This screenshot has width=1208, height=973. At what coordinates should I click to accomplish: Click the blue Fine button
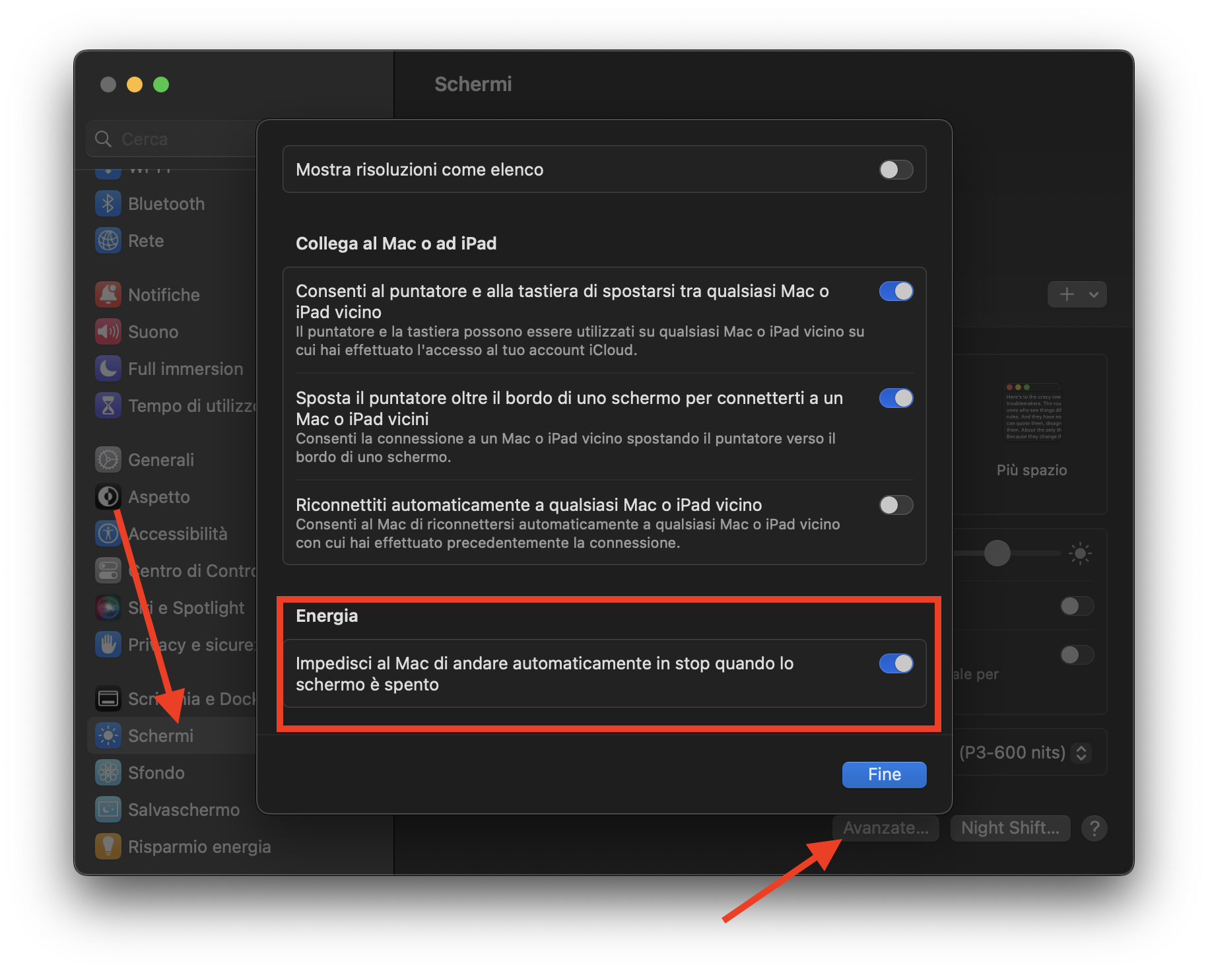click(x=885, y=774)
